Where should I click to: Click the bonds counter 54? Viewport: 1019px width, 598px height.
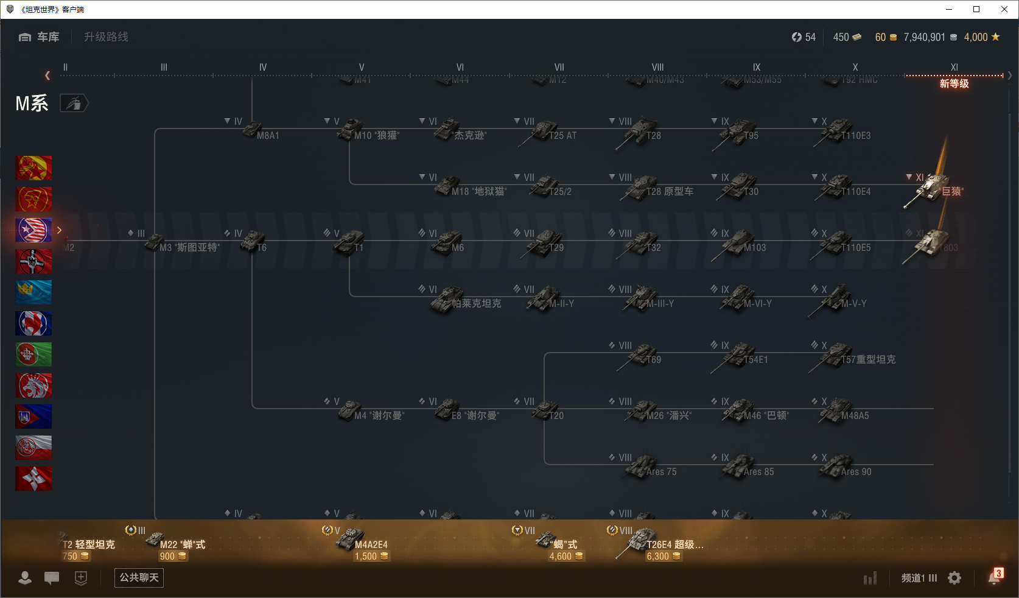pos(804,37)
